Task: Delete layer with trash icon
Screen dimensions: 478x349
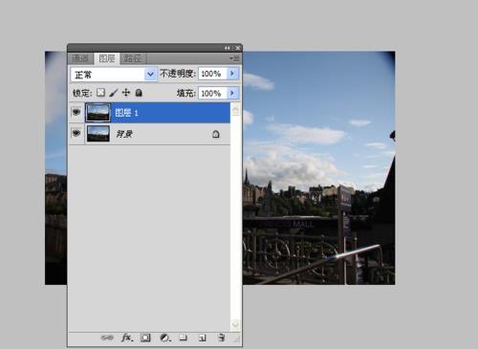Action: click(221, 338)
